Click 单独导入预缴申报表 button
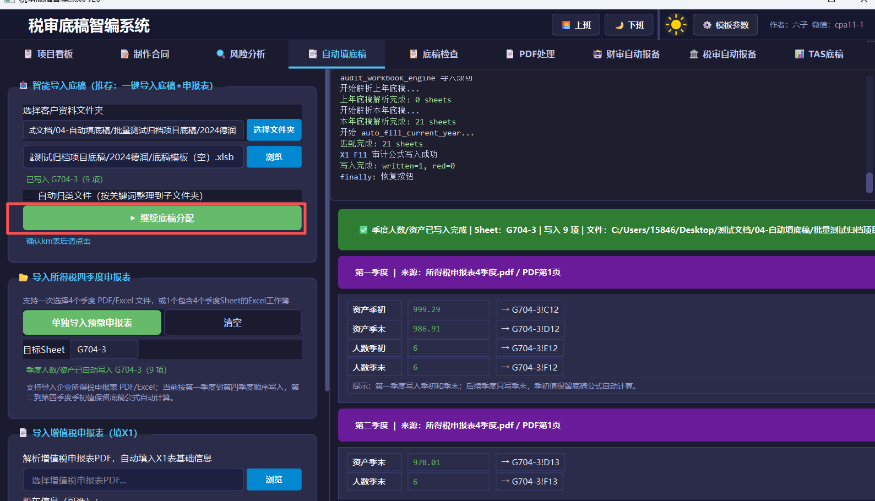Image resolution: width=875 pixels, height=501 pixels. pyautogui.click(x=92, y=323)
